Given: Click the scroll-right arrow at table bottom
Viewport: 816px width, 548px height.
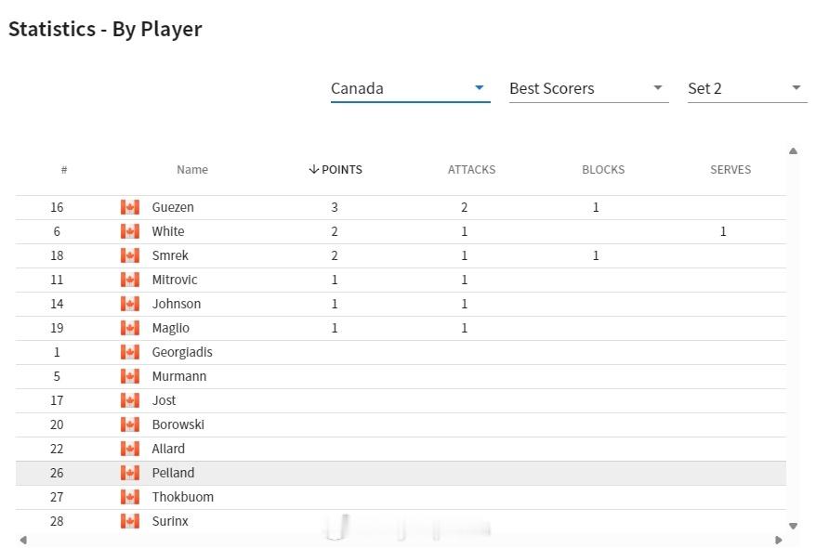Looking at the screenshot, I should point(779,541).
